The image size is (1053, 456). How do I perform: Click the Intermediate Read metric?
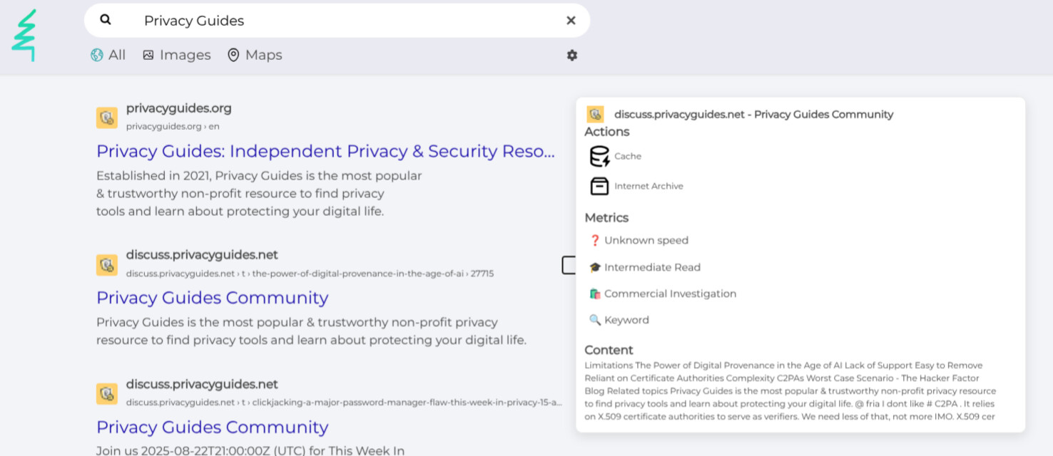click(x=645, y=267)
